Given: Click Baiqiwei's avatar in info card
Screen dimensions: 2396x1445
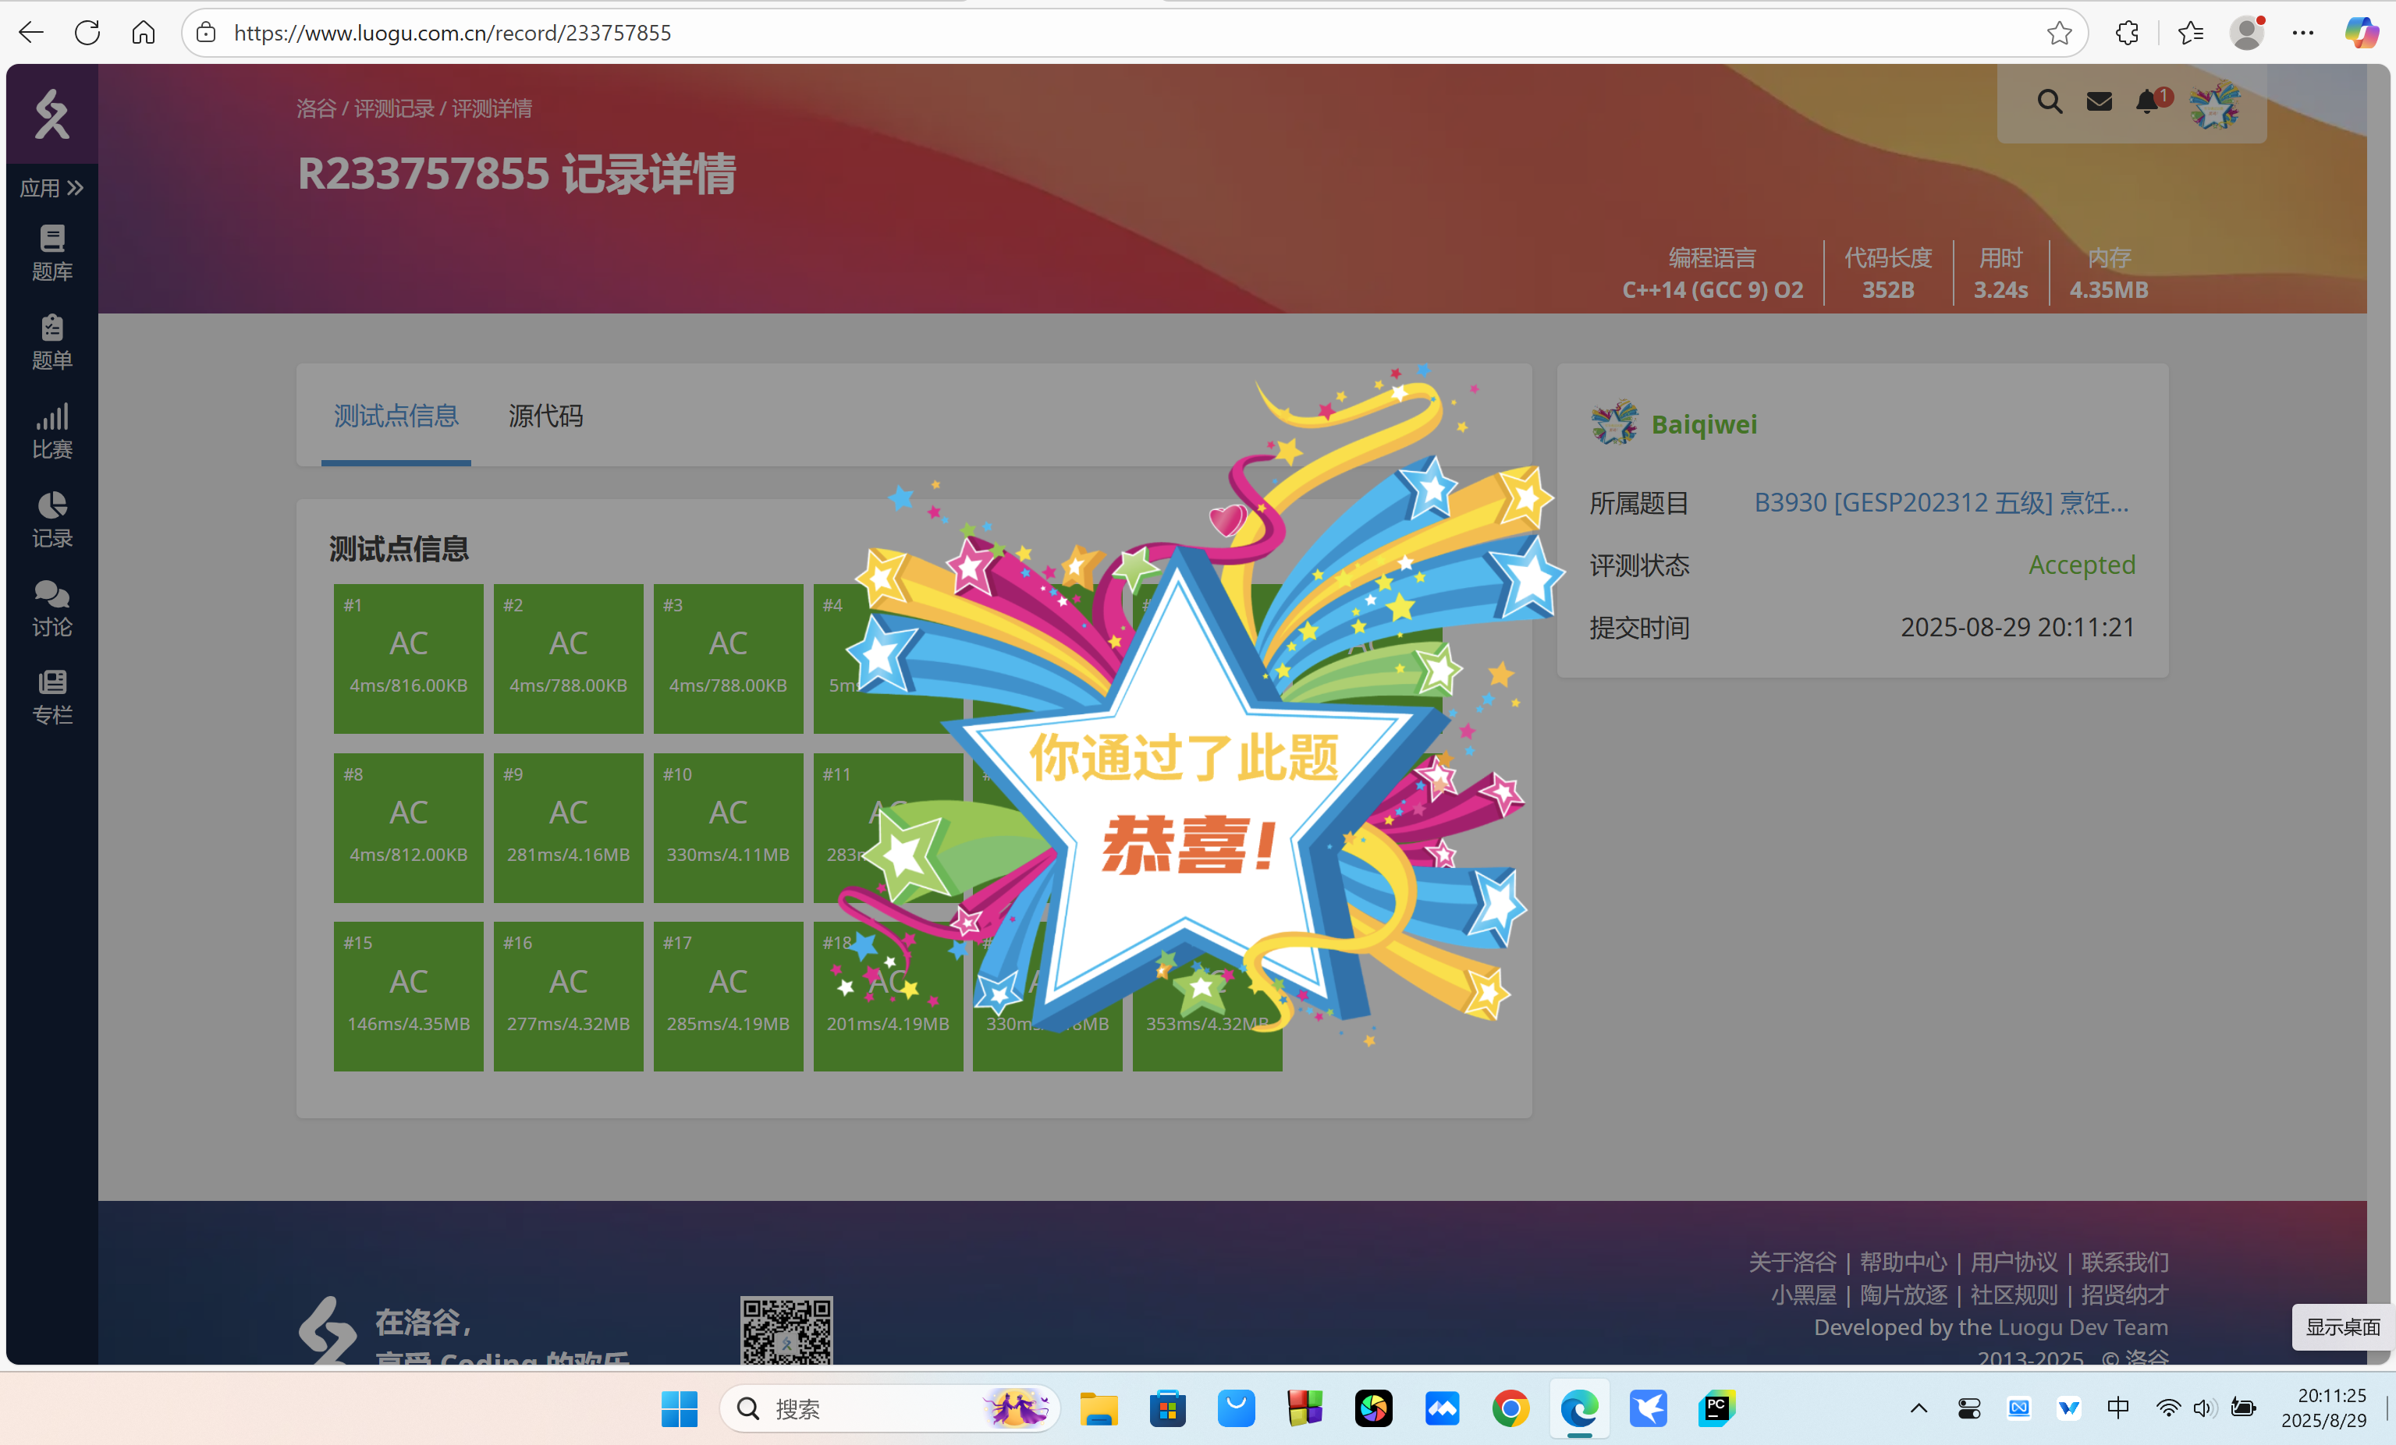Looking at the screenshot, I should click(x=1614, y=423).
